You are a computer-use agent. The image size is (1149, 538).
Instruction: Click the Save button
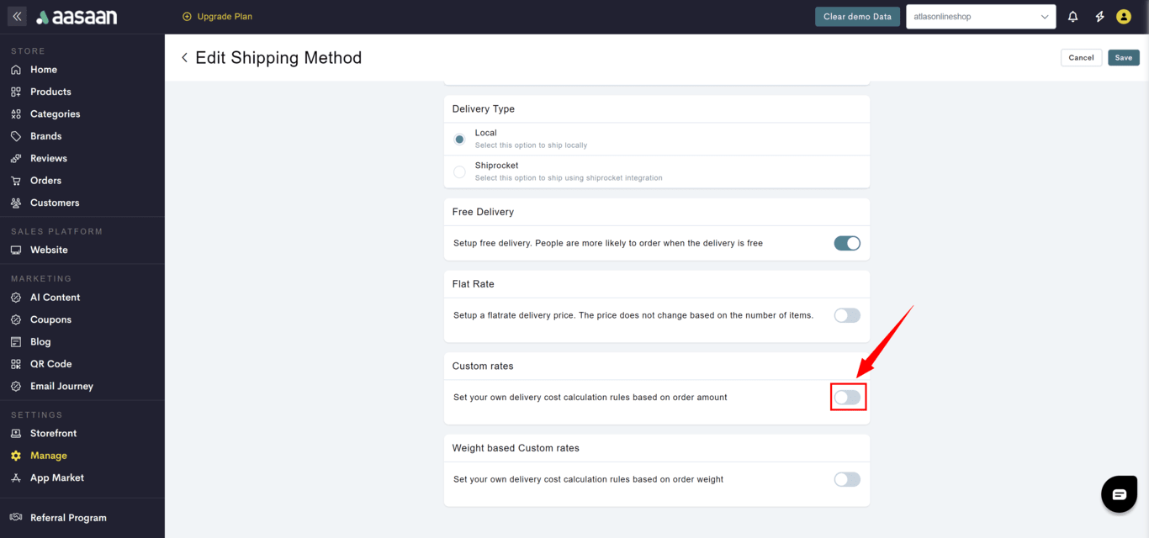[1123, 58]
